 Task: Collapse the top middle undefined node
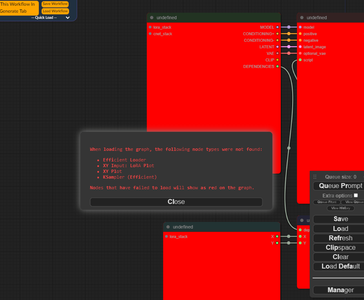pos(152,18)
